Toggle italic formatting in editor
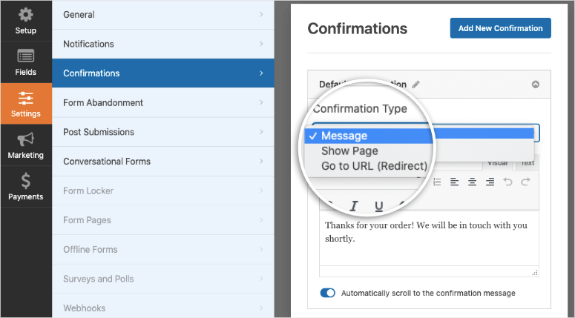Screen dimensions: 575x318 tap(353, 206)
